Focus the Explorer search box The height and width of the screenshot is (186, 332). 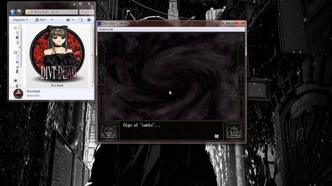point(87,12)
